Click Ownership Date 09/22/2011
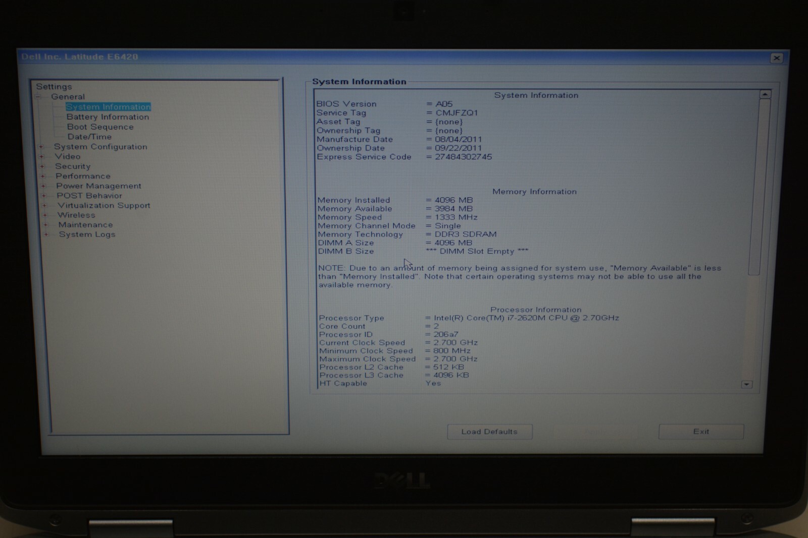This screenshot has height=538, width=808. (x=458, y=148)
